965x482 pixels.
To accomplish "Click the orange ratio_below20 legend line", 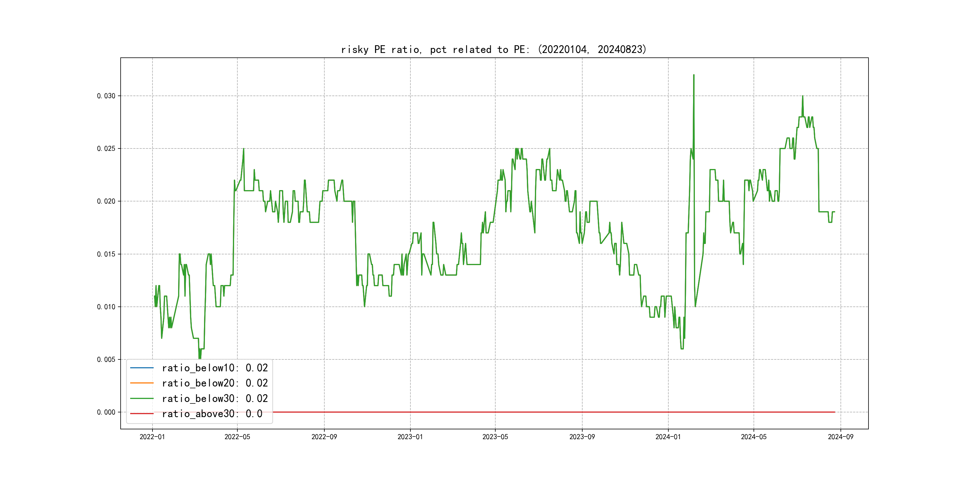I will [x=141, y=383].
